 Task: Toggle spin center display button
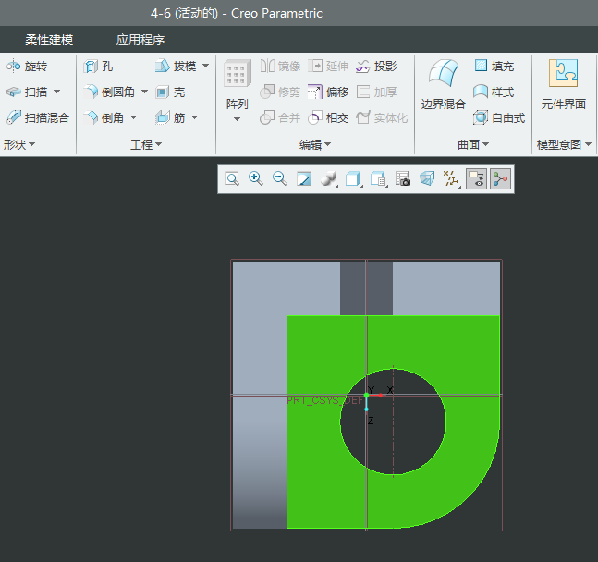pyautogui.click(x=500, y=179)
